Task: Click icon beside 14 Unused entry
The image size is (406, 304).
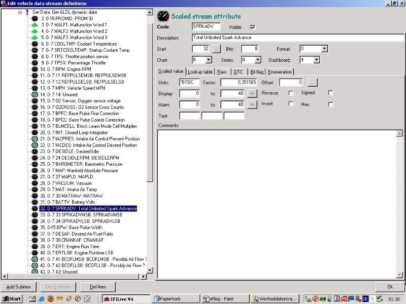Action: (35, 95)
